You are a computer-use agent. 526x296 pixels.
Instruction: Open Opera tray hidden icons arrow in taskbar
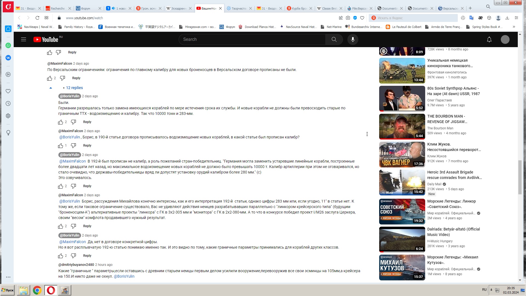click(491, 290)
